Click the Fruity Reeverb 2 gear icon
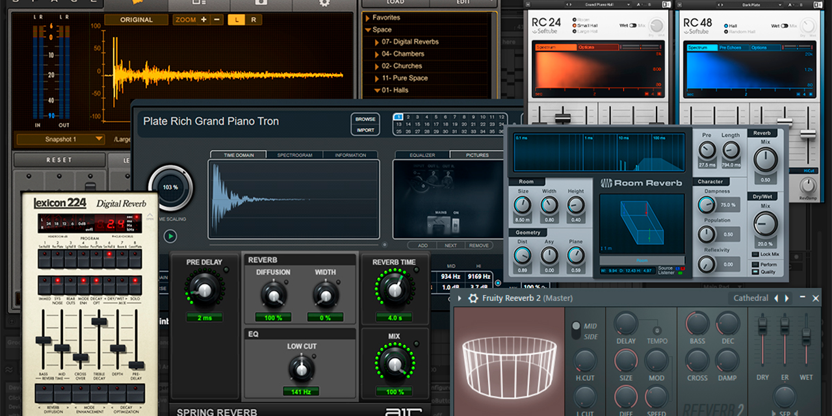The width and height of the screenshot is (832, 416). click(473, 298)
